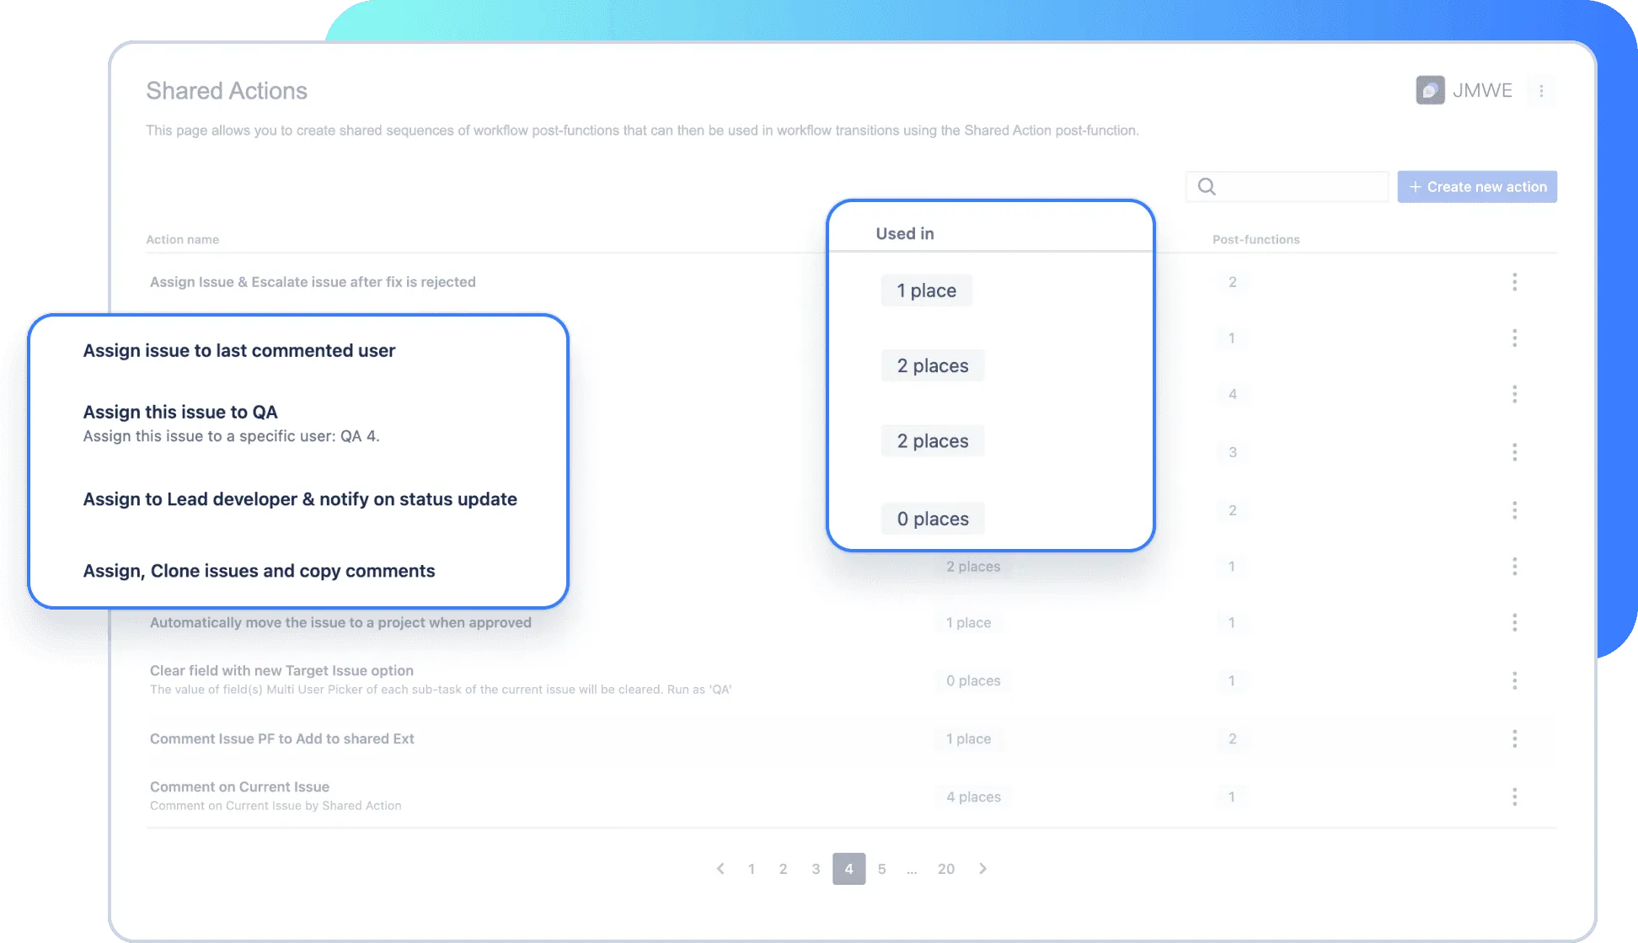1638x943 pixels.
Task: Open Assign this issue to QA action
Action: point(180,412)
